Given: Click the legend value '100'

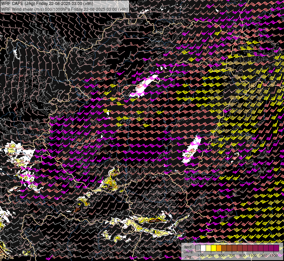Looking at the screenshot, I should click(200, 255).
